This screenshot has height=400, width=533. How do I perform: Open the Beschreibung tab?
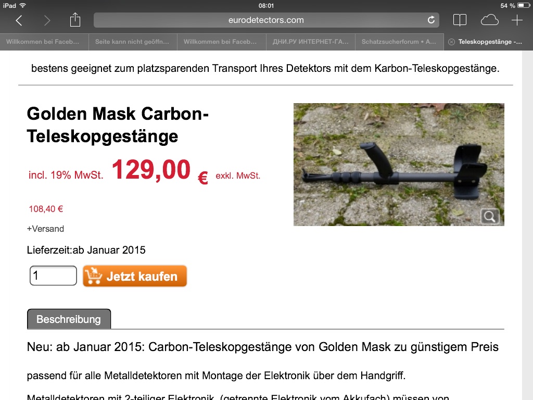69,319
